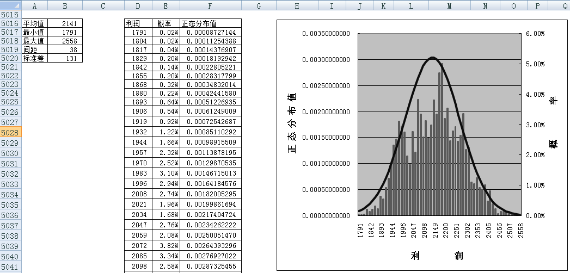Select the row 5016 header
570x273 pixels.
tap(10, 24)
